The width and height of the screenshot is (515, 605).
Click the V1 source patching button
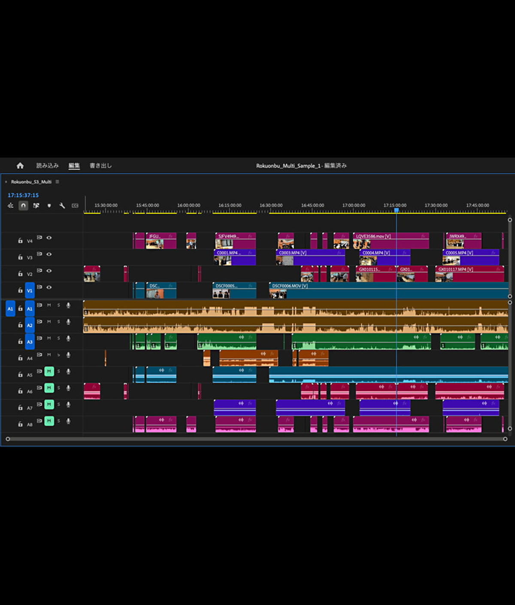pos(30,291)
